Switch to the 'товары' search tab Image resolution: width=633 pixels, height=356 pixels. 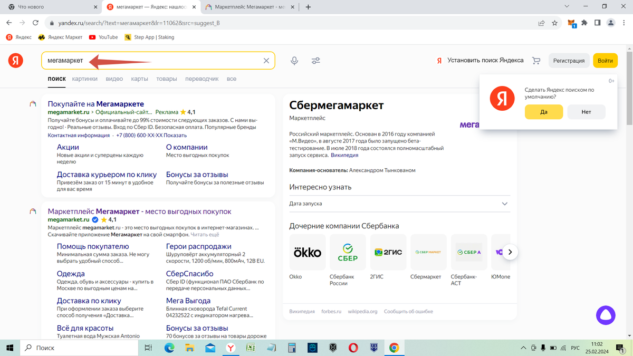[167, 79]
